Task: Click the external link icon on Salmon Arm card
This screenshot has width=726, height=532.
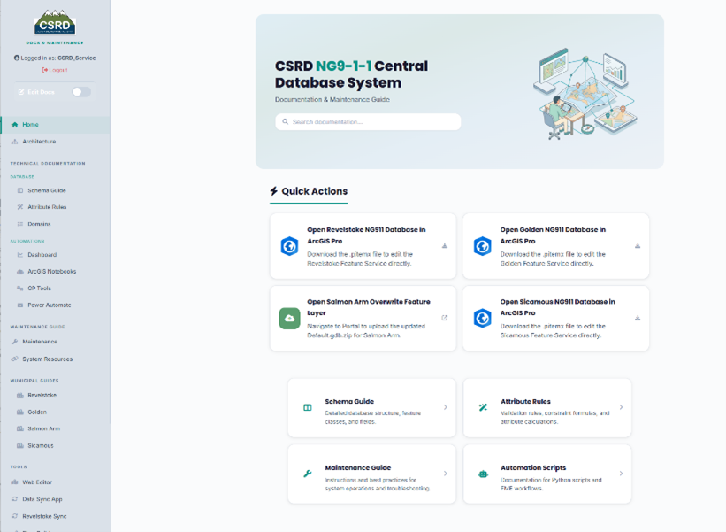Action: (x=445, y=318)
